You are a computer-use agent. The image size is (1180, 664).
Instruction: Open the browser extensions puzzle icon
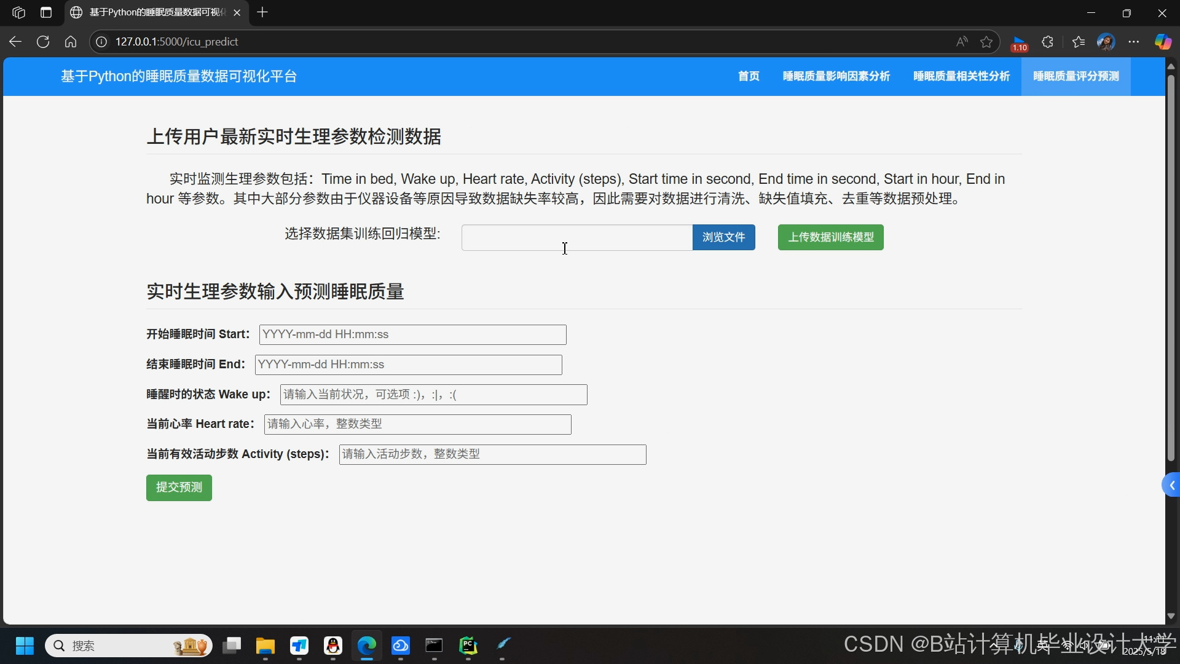pos(1048,42)
